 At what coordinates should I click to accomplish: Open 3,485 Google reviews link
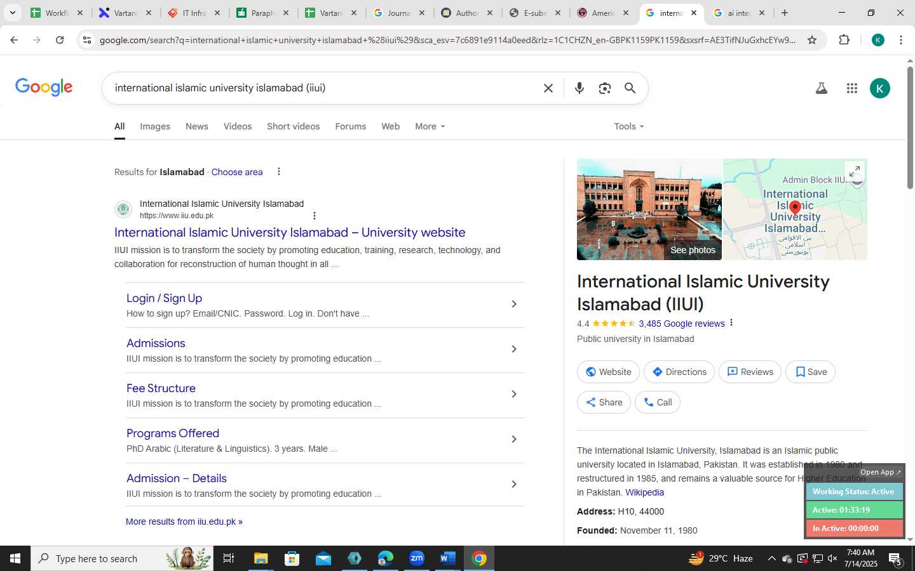pos(682,324)
